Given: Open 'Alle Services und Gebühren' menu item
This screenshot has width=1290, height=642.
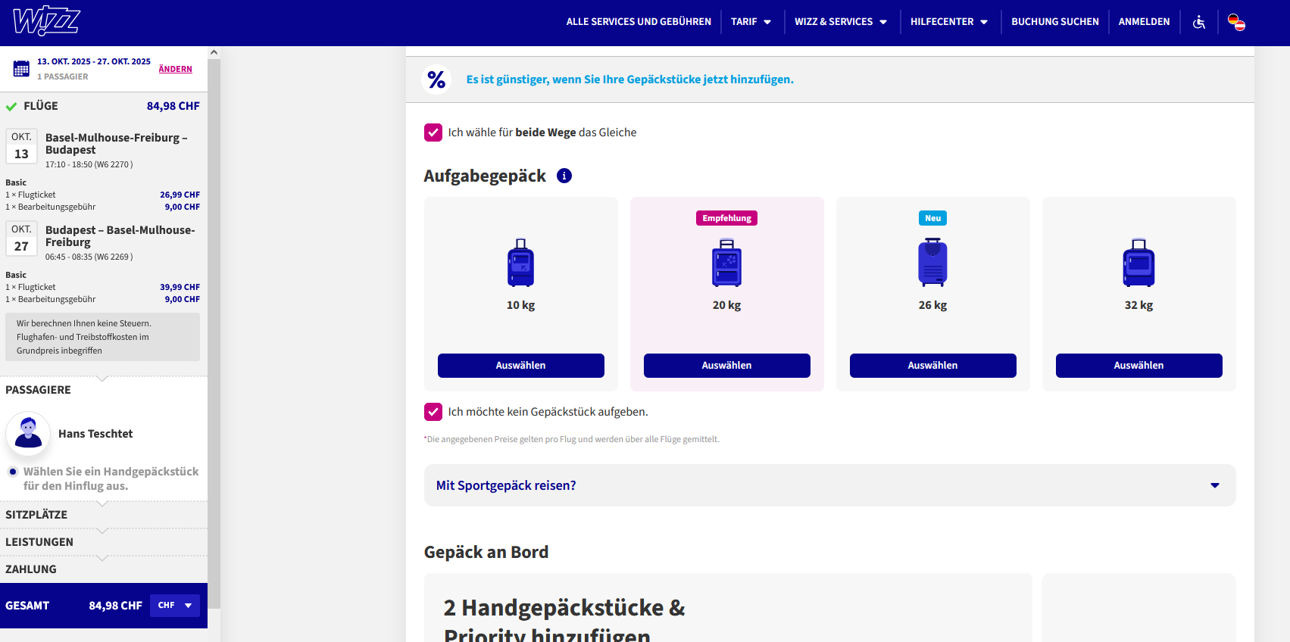Looking at the screenshot, I should click(x=639, y=22).
